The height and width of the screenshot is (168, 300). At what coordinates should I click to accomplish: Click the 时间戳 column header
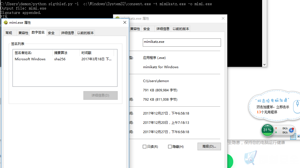[97, 53]
